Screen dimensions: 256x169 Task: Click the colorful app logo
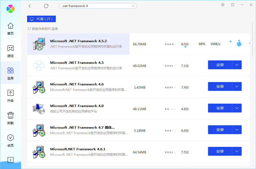tap(10, 9)
